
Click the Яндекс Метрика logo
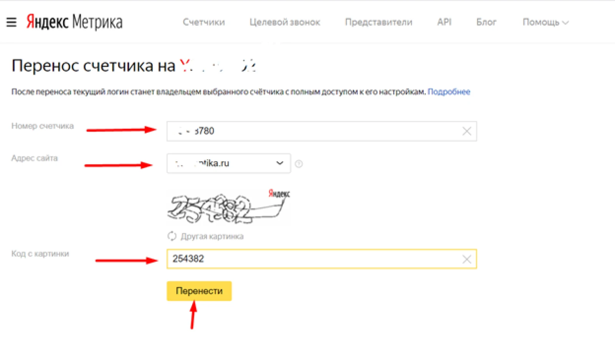pos(74,22)
